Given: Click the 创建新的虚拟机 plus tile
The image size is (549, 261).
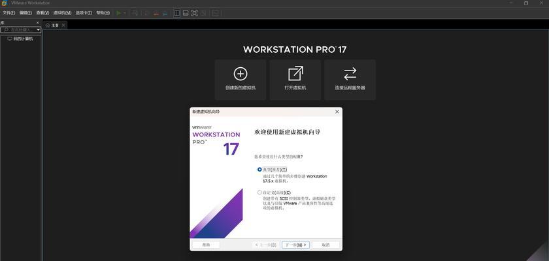Looking at the screenshot, I should pos(241,80).
